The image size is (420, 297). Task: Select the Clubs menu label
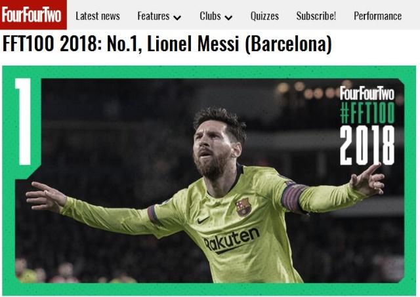point(210,16)
